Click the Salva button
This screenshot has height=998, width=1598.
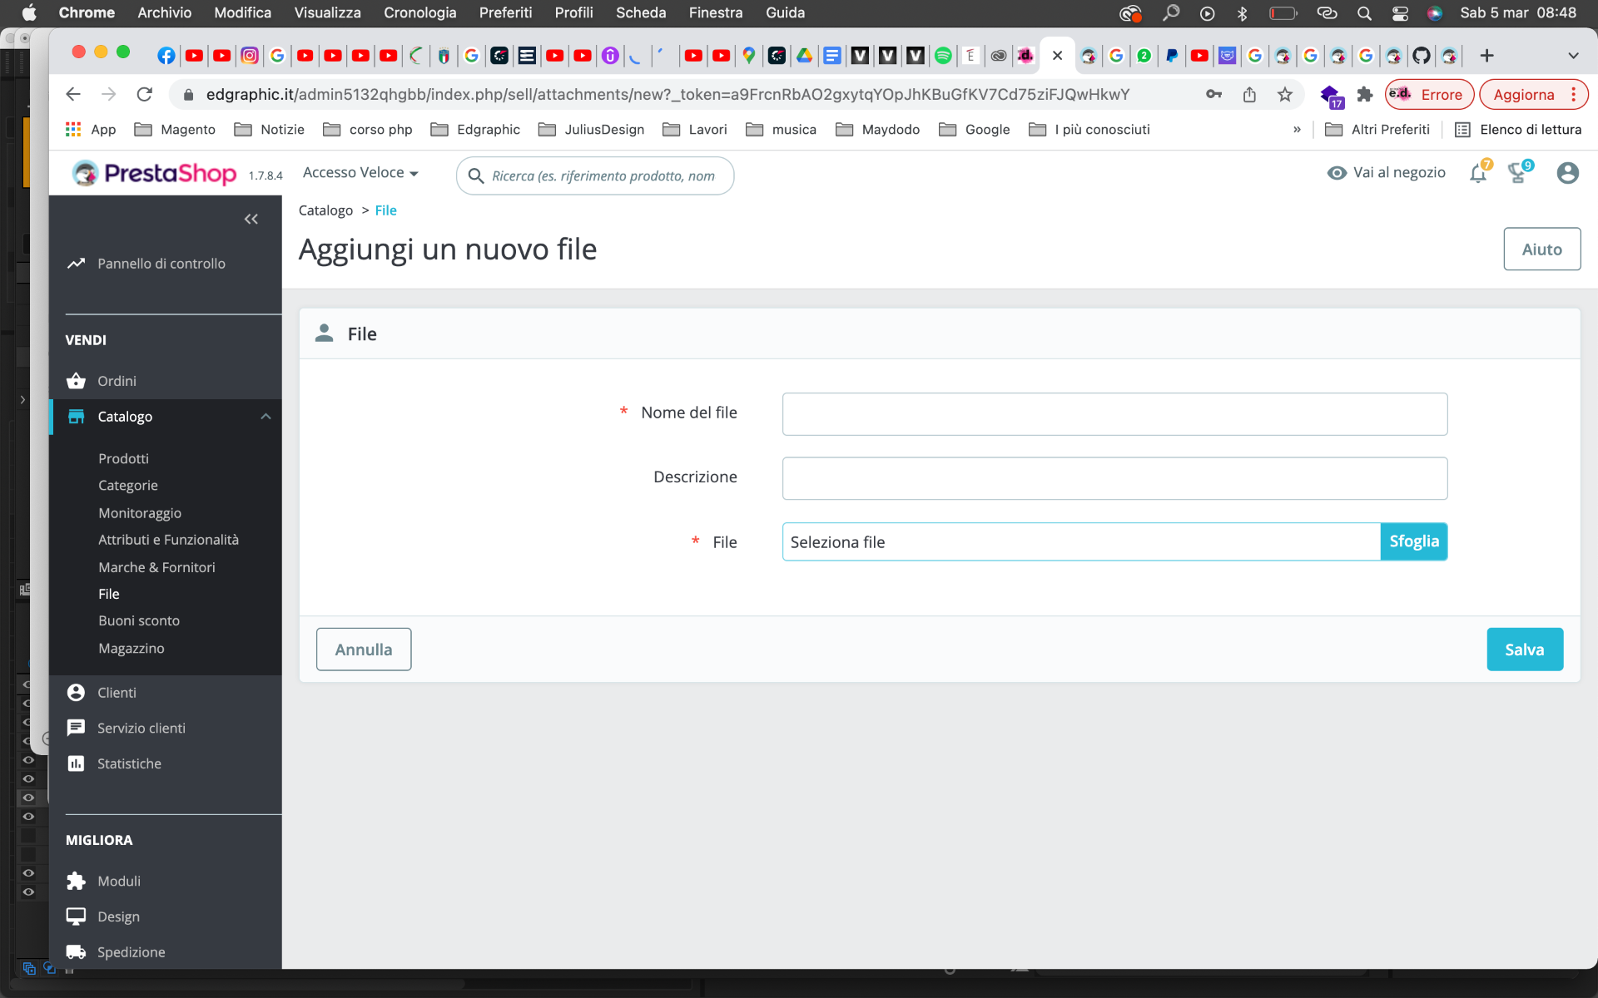coord(1524,650)
